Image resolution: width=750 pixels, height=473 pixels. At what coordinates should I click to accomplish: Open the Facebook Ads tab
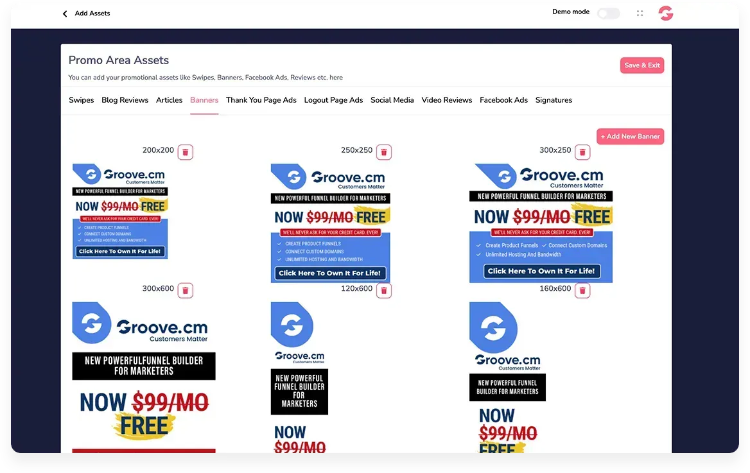pyautogui.click(x=503, y=100)
